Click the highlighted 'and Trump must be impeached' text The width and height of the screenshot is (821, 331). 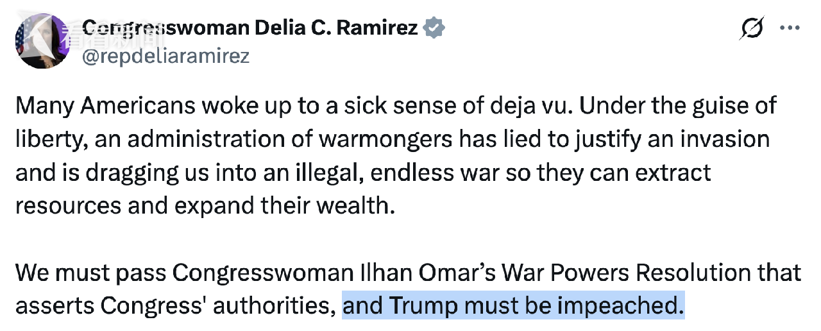(x=512, y=305)
